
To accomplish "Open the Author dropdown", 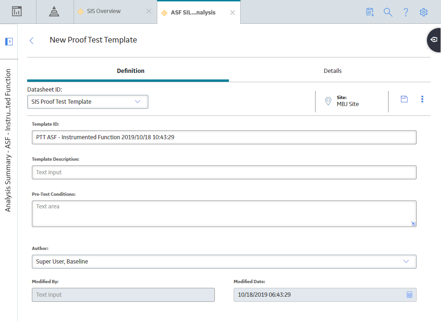I will (x=224, y=262).
